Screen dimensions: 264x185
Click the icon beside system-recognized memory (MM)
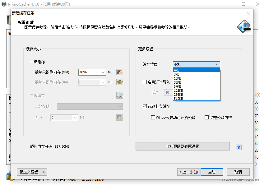[x=120, y=72]
